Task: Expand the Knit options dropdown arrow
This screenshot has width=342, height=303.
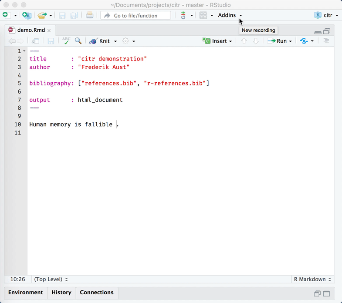Action: pyautogui.click(x=115, y=41)
